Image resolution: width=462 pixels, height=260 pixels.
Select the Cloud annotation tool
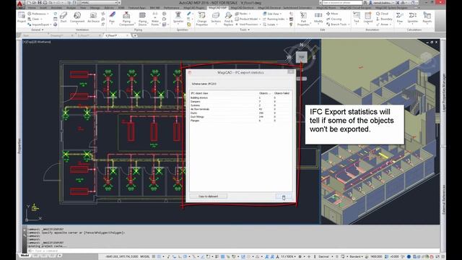point(382,14)
